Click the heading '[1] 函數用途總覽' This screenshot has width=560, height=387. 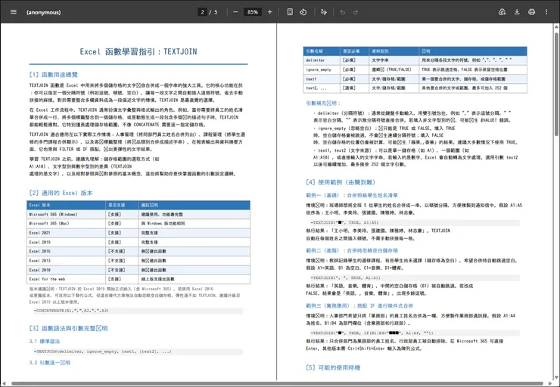[54, 75]
